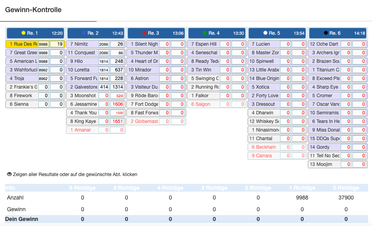
Task: Choose horse 4 Sharp Eye
Action: pos(338,87)
